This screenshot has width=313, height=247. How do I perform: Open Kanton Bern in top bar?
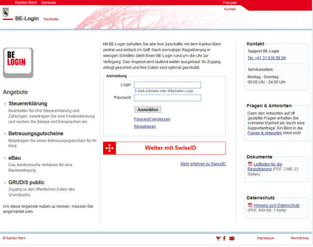click(26, 3)
